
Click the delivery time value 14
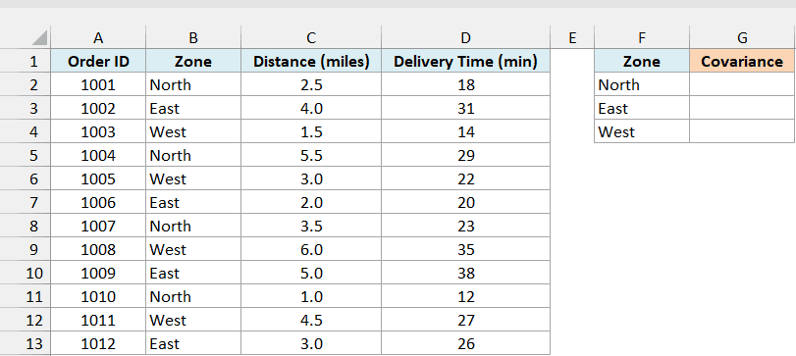pyautogui.click(x=465, y=131)
